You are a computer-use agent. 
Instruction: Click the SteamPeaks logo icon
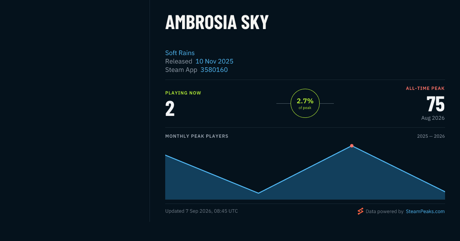[360, 211]
